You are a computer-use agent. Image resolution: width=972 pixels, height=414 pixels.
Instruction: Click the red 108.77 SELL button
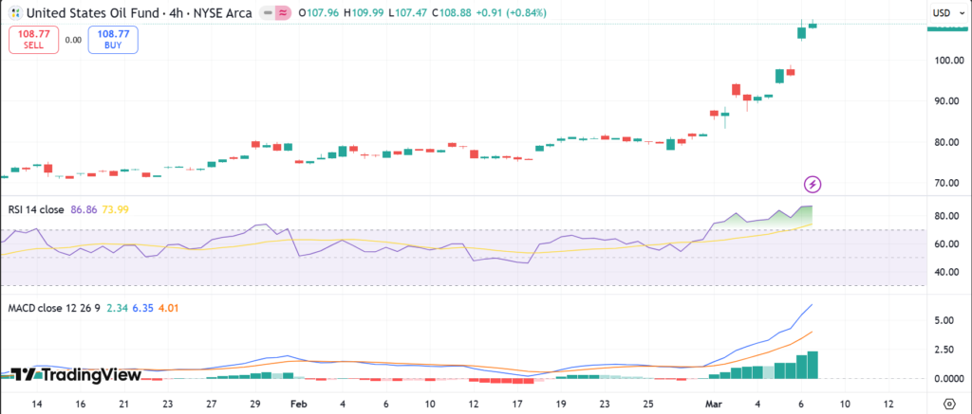pyautogui.click(x=33, y=38)
